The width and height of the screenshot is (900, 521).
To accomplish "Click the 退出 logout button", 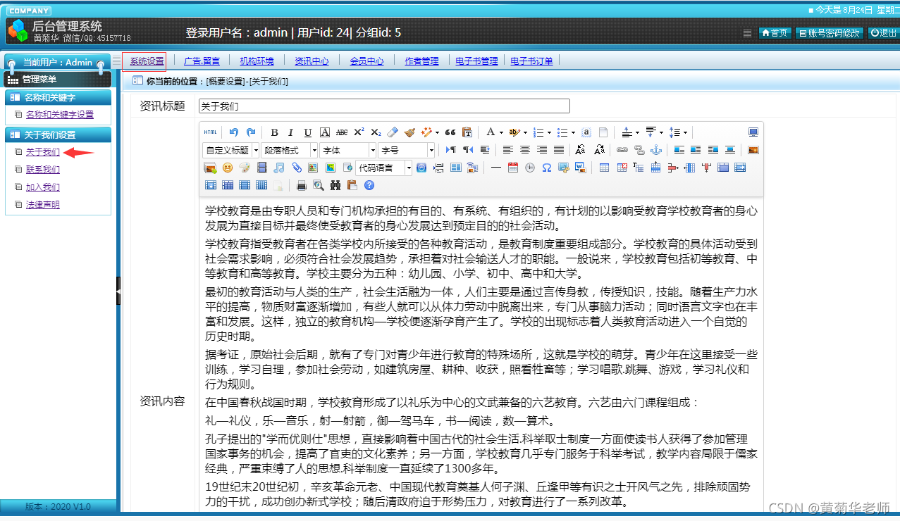I will 884,32.
